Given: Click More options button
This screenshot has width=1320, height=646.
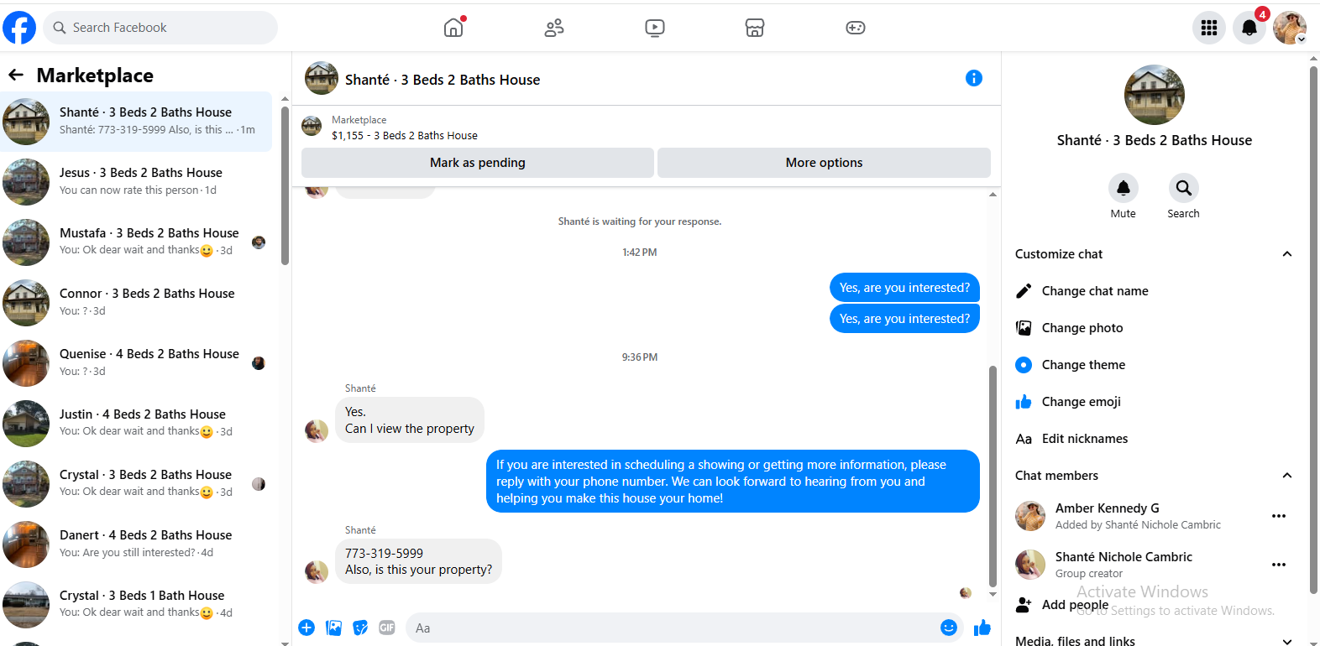Looking at the screenshot, I should pos(824,163).
